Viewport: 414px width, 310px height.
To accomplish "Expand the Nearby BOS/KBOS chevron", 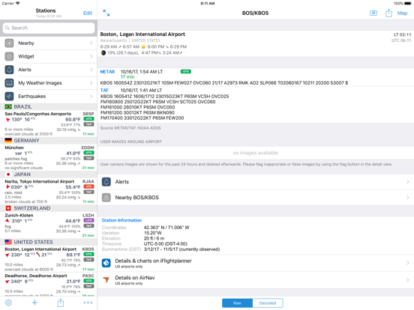I will pyautogui.click(x=408, y=198).
